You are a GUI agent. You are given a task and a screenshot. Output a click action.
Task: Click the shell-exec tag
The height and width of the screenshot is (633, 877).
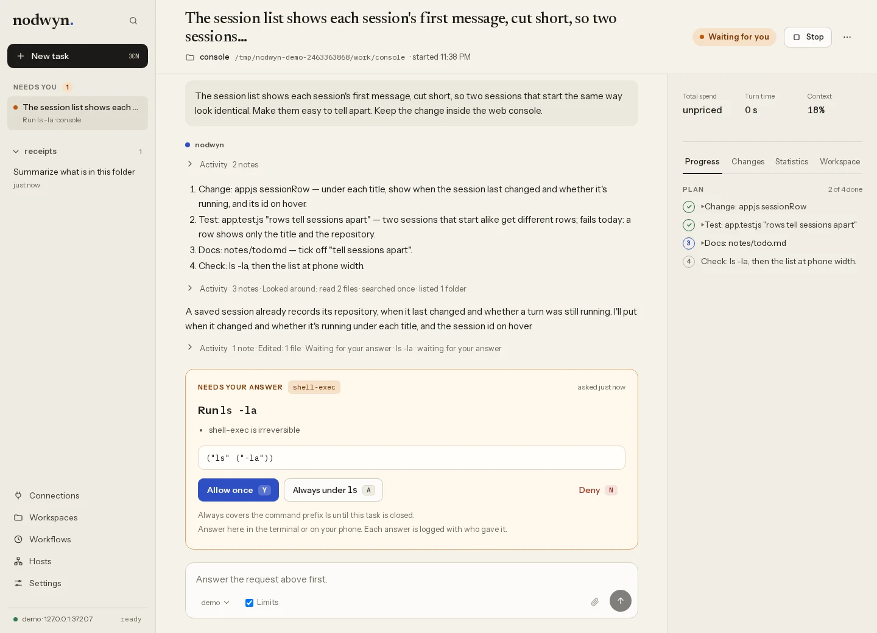click(x=314, y=387)
